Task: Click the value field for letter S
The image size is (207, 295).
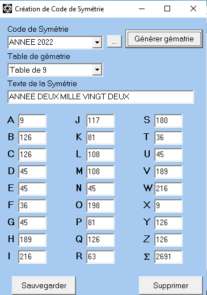Action: coord(168,120)
